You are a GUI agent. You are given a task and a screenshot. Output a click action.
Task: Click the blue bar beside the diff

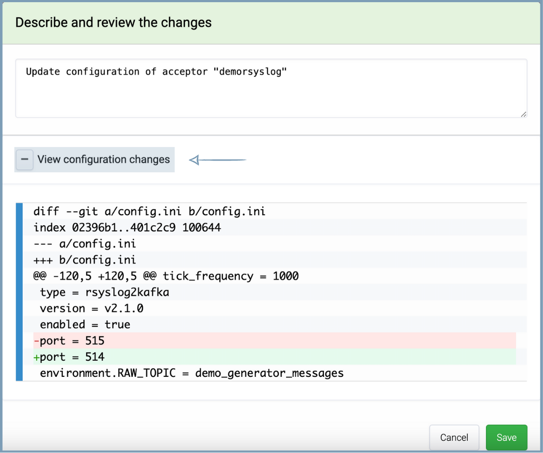click(19, 292)
